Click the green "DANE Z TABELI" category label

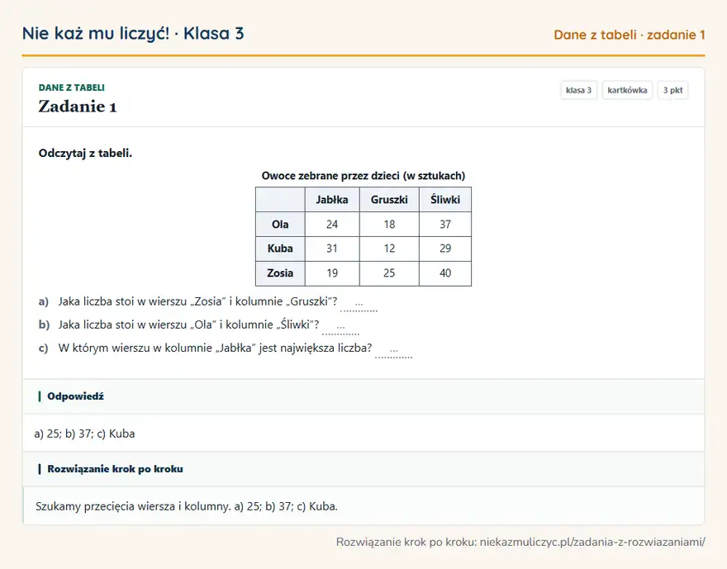[71, 88]
